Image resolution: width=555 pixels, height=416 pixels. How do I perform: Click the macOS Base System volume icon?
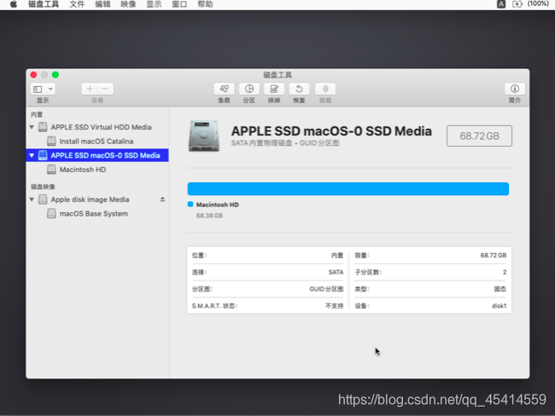tap(51, 213)
